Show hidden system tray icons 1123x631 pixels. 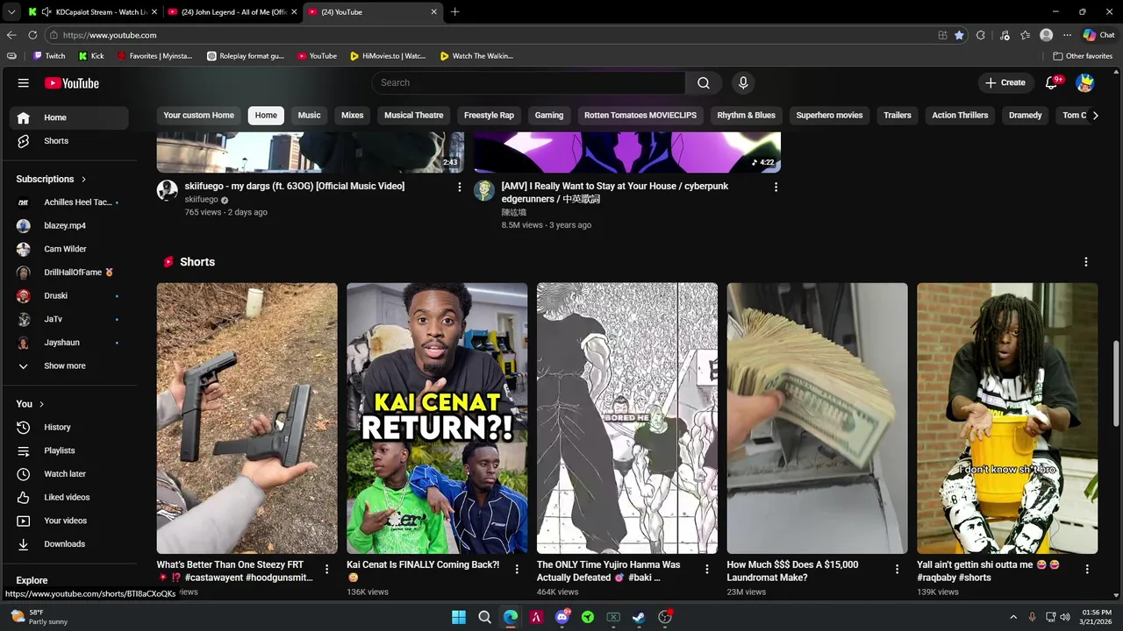pos(1013,617)
